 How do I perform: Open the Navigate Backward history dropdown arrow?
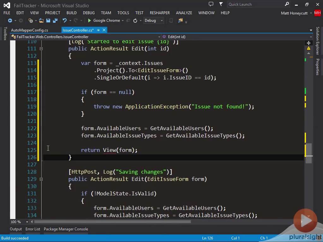tap(15, 20)
